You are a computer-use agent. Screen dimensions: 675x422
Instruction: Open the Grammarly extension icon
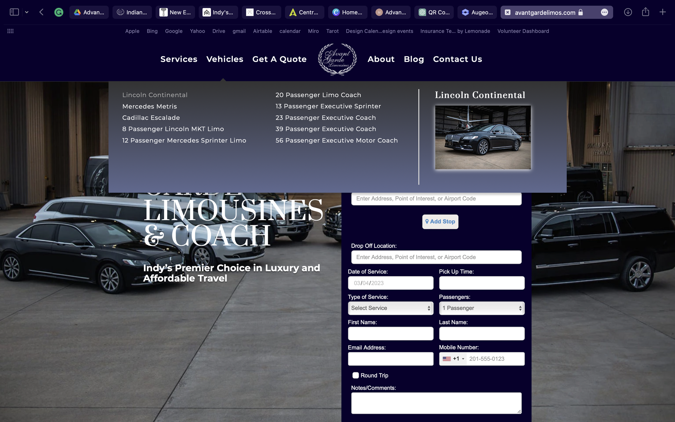pos(59,12)
